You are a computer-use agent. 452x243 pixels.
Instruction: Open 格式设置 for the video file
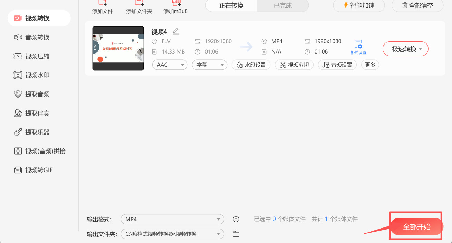tap(358, 47)
